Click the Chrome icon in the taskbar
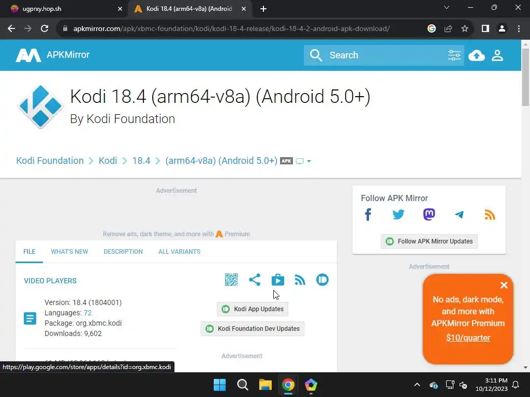530x397 pixels. [288, 385]
